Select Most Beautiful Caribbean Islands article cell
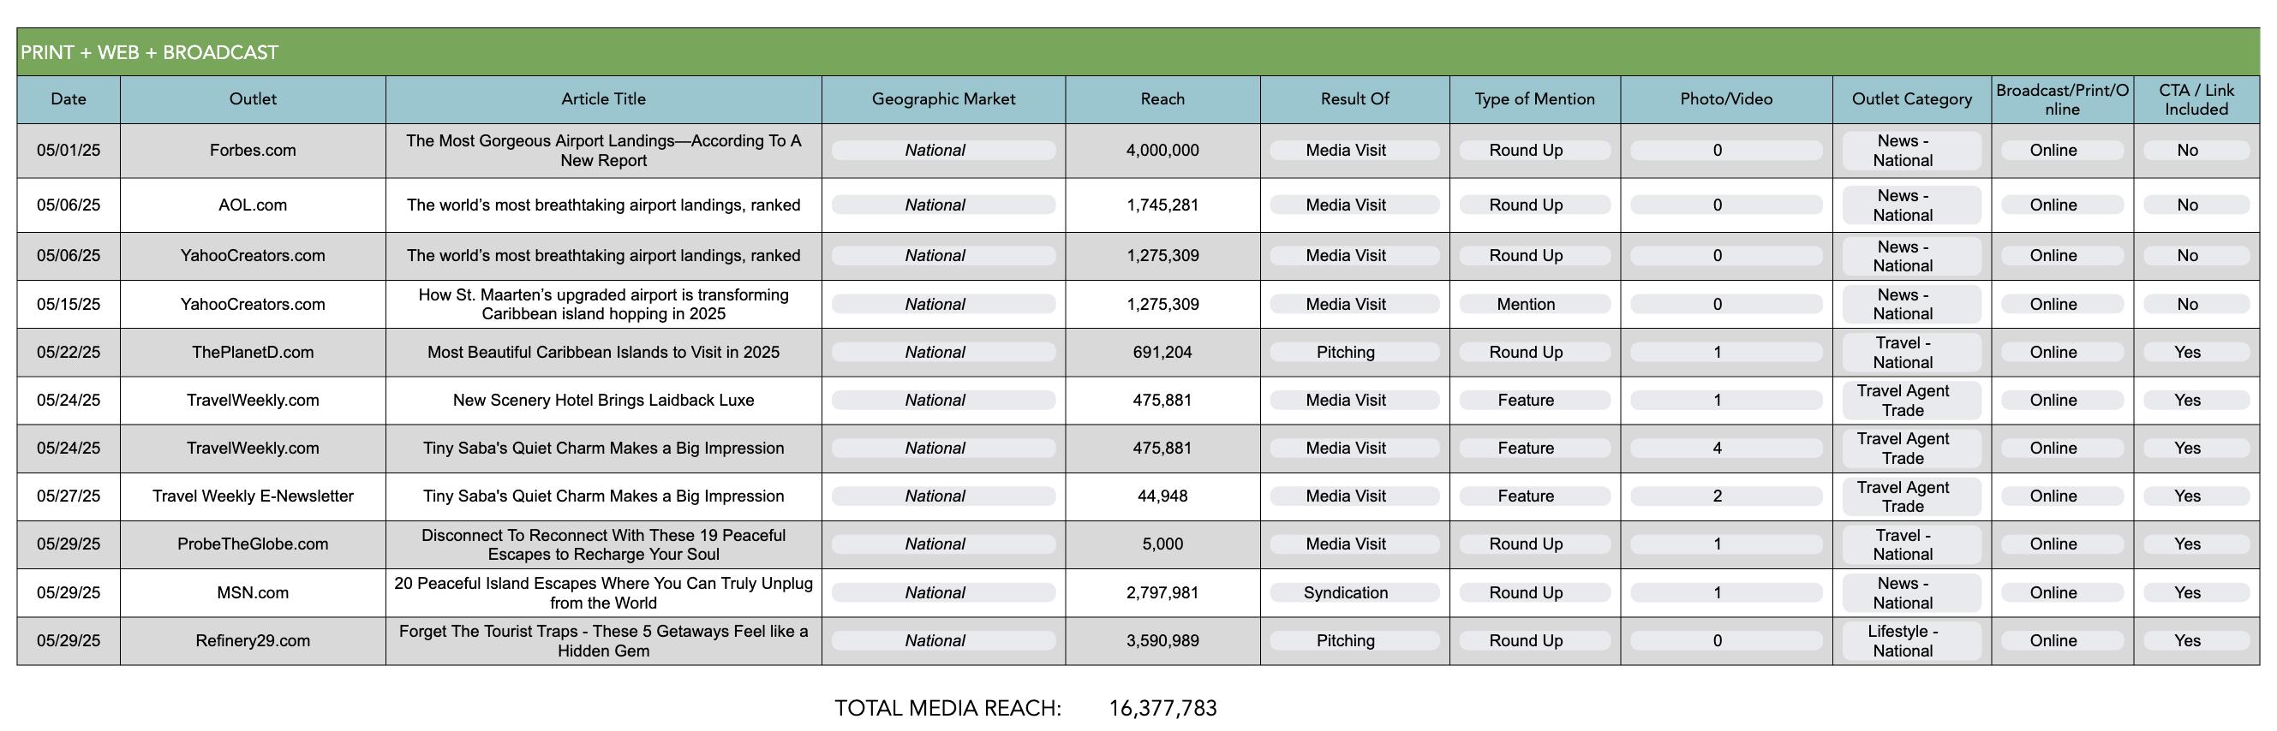The image size is (2277, 731). (x=604, y=353)
